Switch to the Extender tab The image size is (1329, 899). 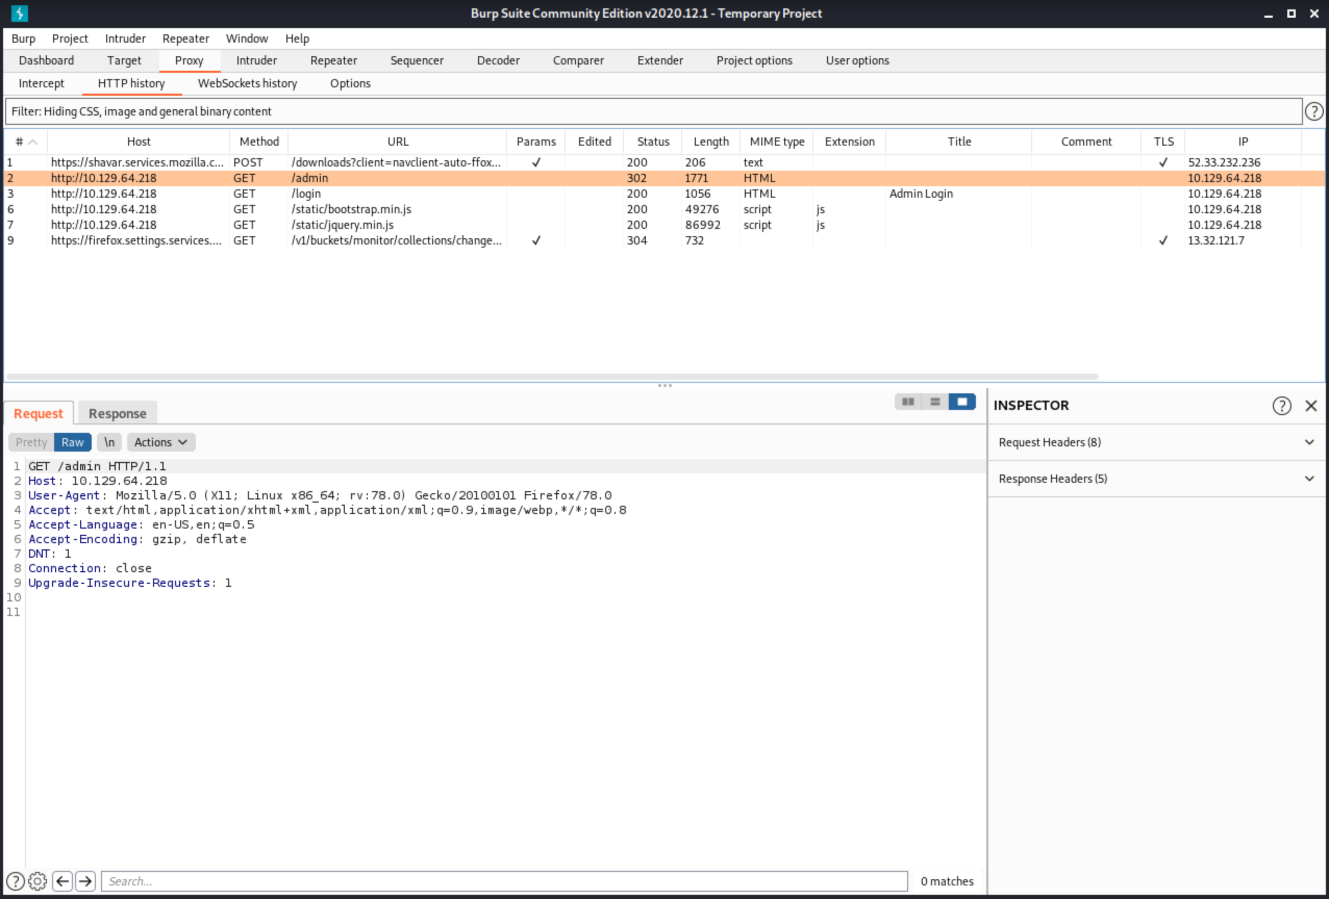pos(660,60)
